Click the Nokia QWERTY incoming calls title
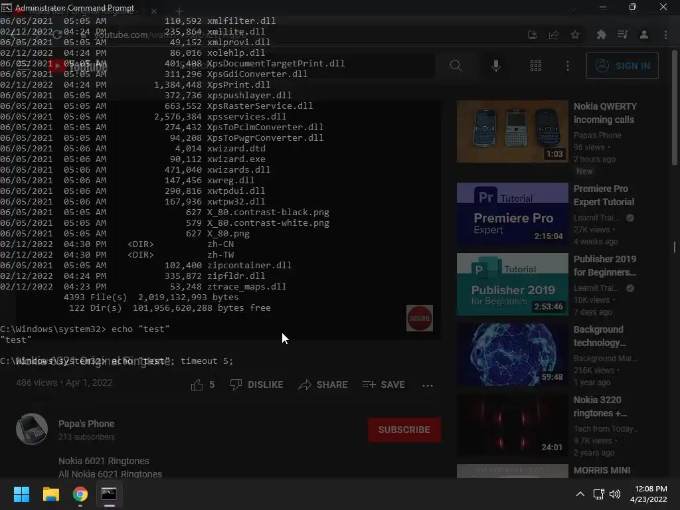The image size is (680, 510). point(605,113)
